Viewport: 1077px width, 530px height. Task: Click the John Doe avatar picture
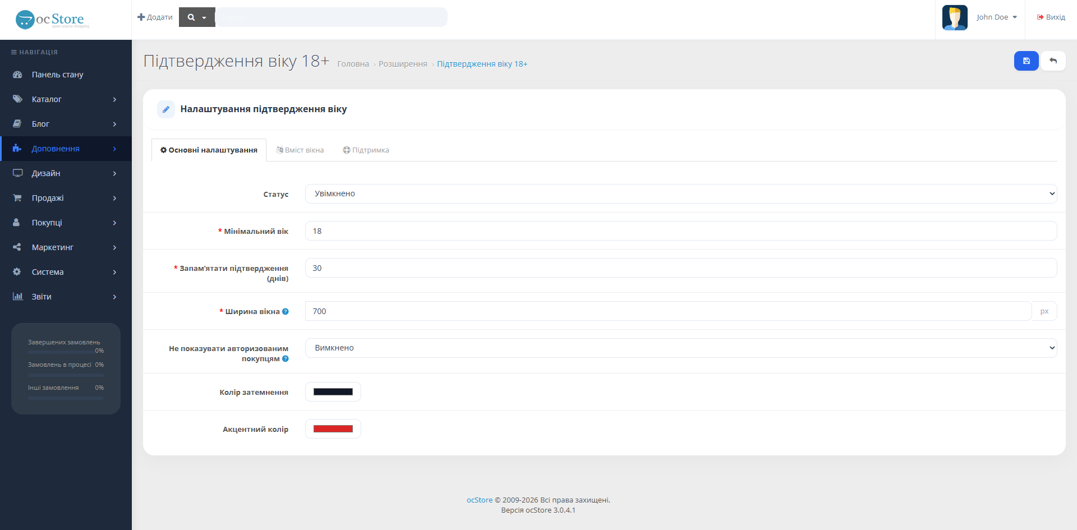955,17
